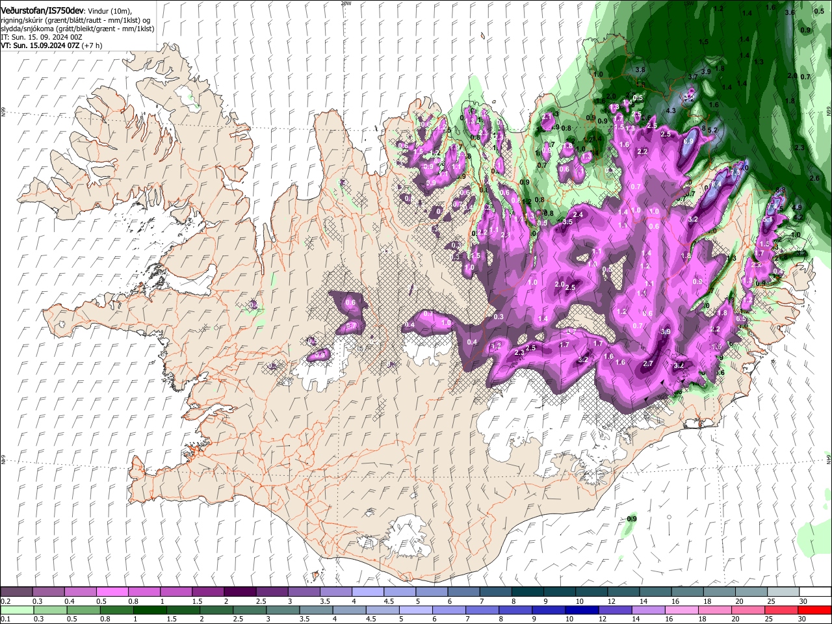Viewport: 832px width, 624px height.
Task: Click the 0.9 value off the southeast coast
Action: pyautogui.click(x=632, y=519)
